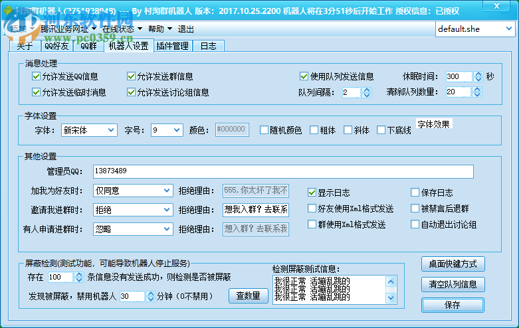519x328 pixels.
Task: Switch to the QQ群 tab
Action: 88,46
